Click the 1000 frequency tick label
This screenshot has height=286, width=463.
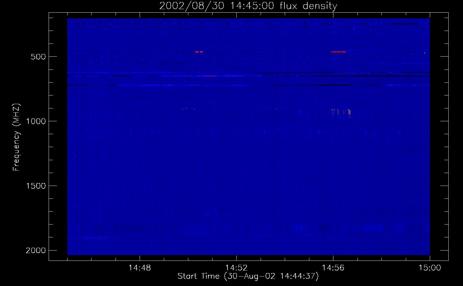[36, 121]
